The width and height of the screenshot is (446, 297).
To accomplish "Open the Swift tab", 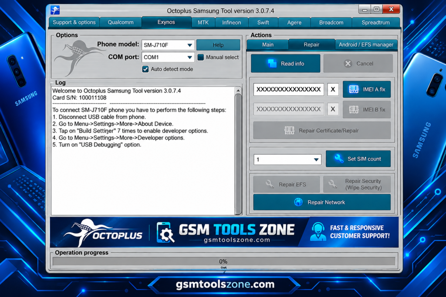I will point(263,23).
